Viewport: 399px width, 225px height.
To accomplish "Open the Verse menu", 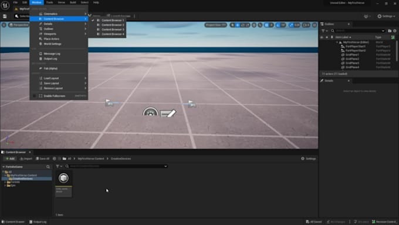I will (x=62, y=2).
